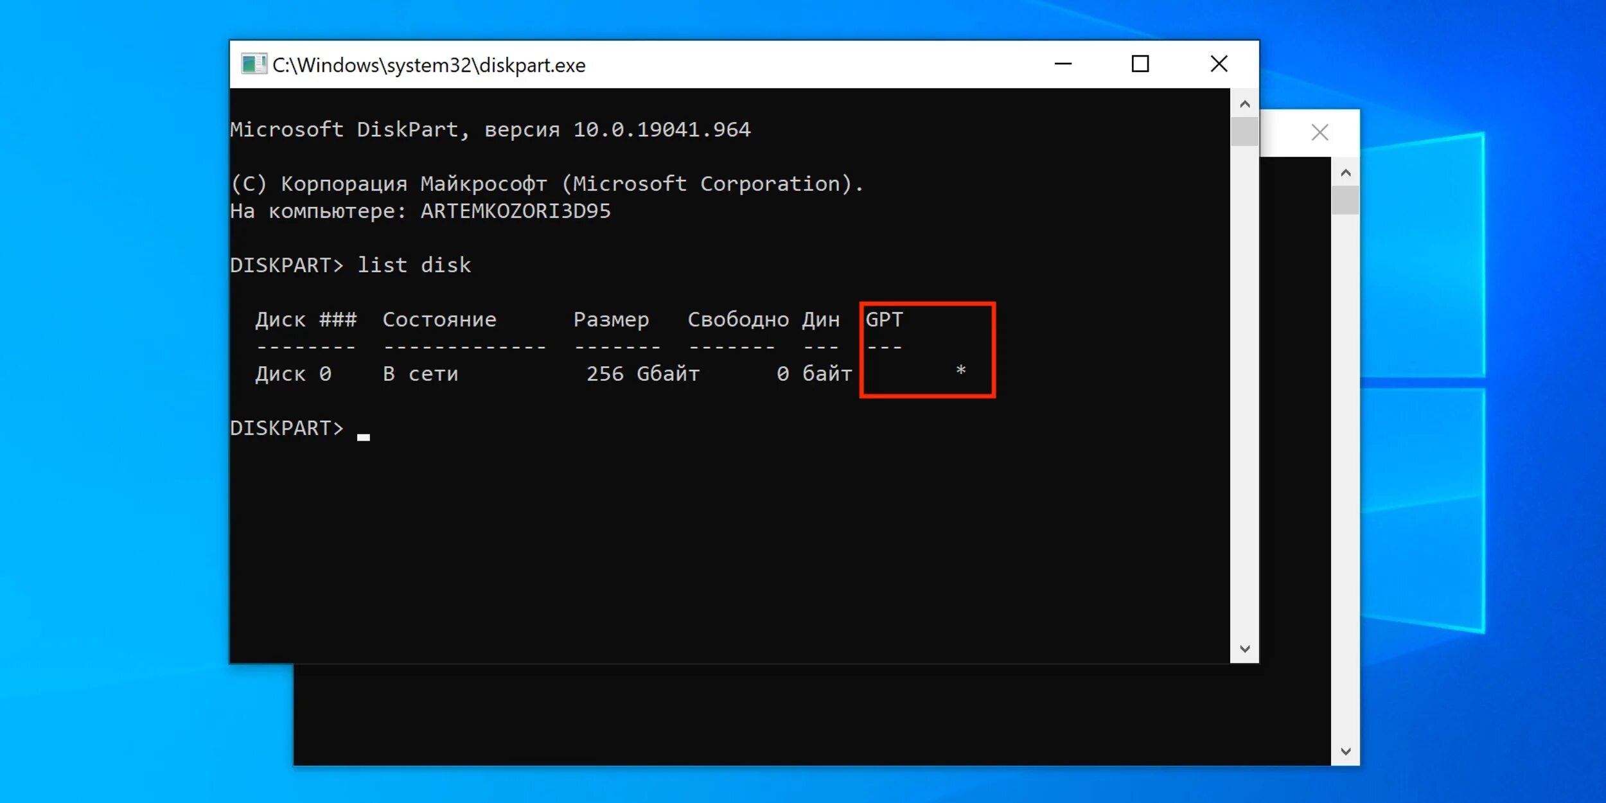Click the black area of background console

coord(771,713)
